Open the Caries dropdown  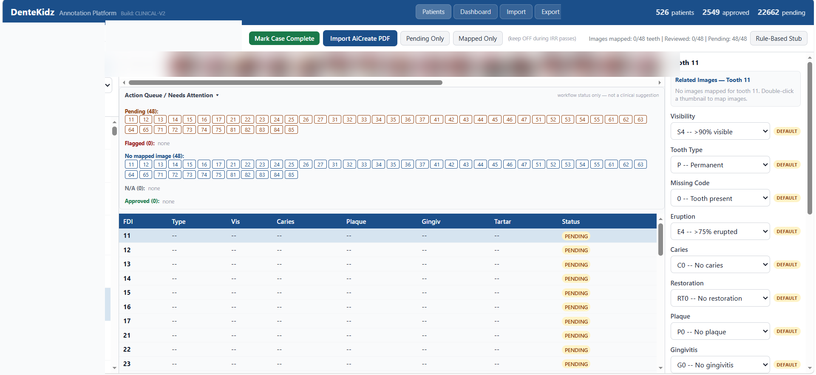720,265
